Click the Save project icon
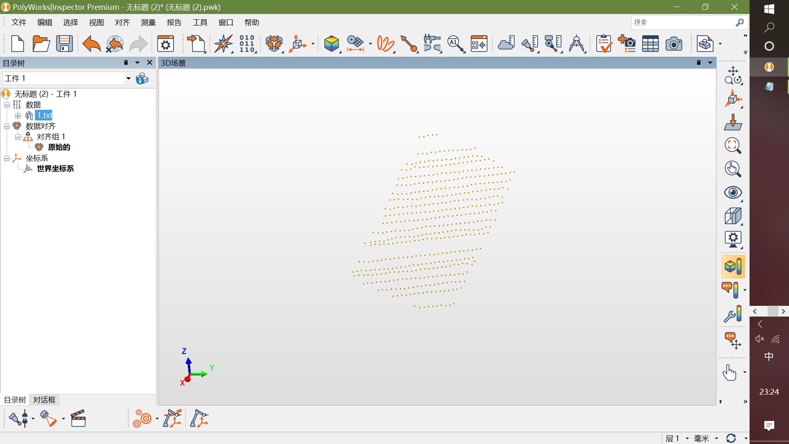This screenshot has height=444, width=789. 65,44
